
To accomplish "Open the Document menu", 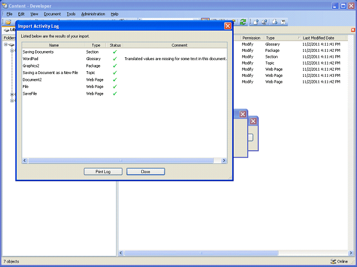I will coord(52,14).
